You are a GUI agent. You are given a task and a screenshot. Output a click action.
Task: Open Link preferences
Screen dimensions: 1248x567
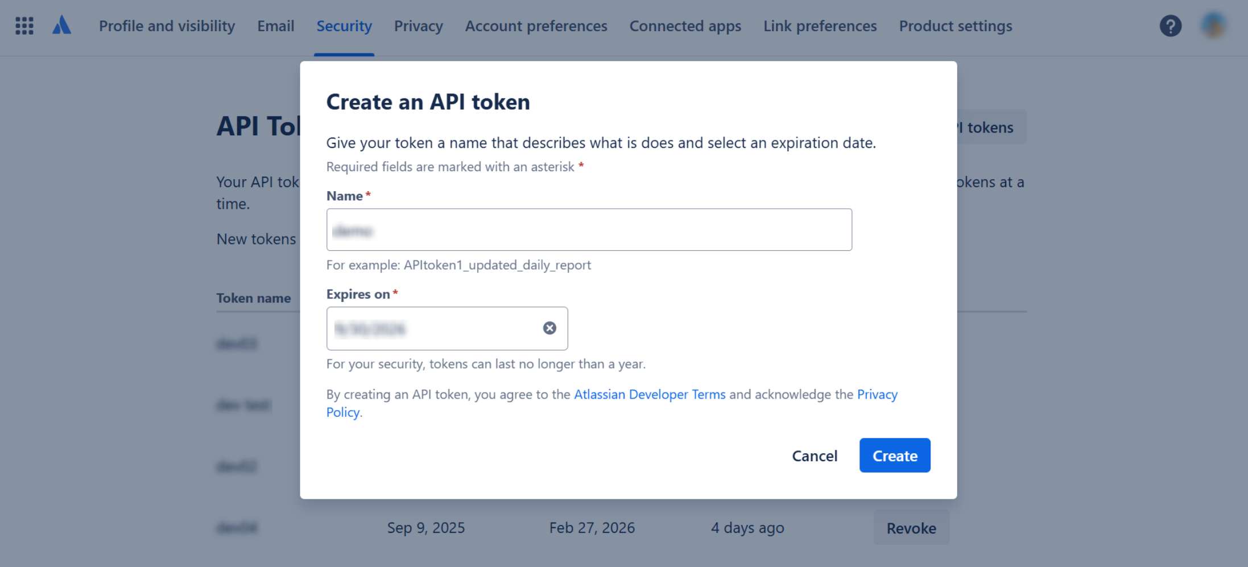click(x=819, y=26)
